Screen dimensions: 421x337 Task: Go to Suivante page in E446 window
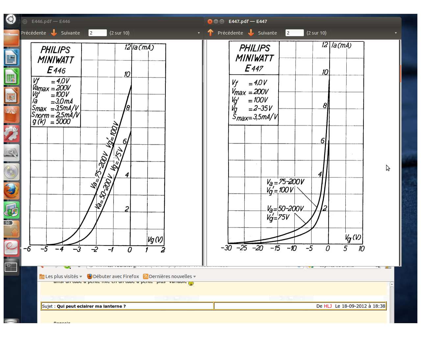tap(70, 33)
